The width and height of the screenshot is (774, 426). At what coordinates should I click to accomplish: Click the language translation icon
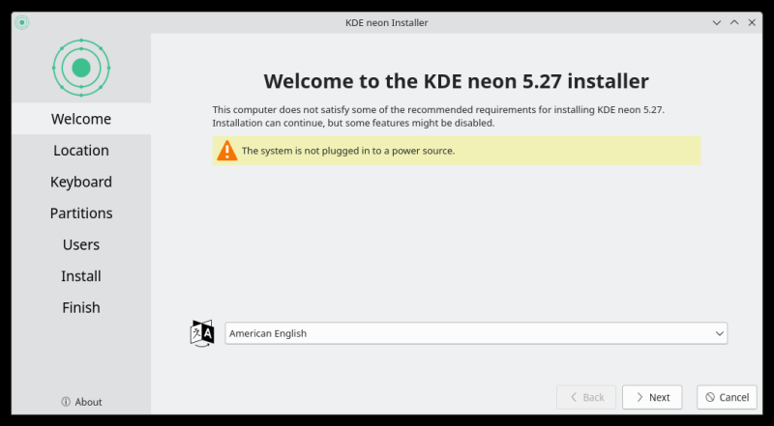pos(202,333)
